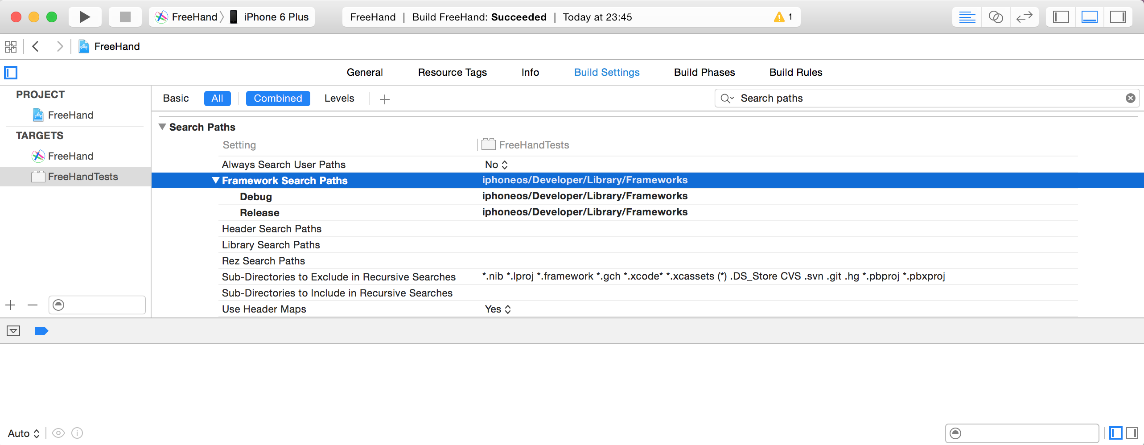1144x445 pixels.
Task: Select Header Search Paths setting
Action: tap(648, 228)
